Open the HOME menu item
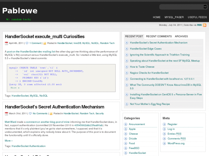The height and width of the screenshot is (156, 209). pyautogui.click(x=157, y=17)
